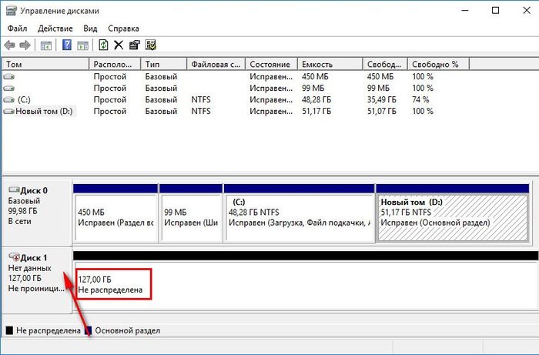Screen dimensions: 539x355
Task: Sort by the Файловая с... column header
Action: click(216, 64)
